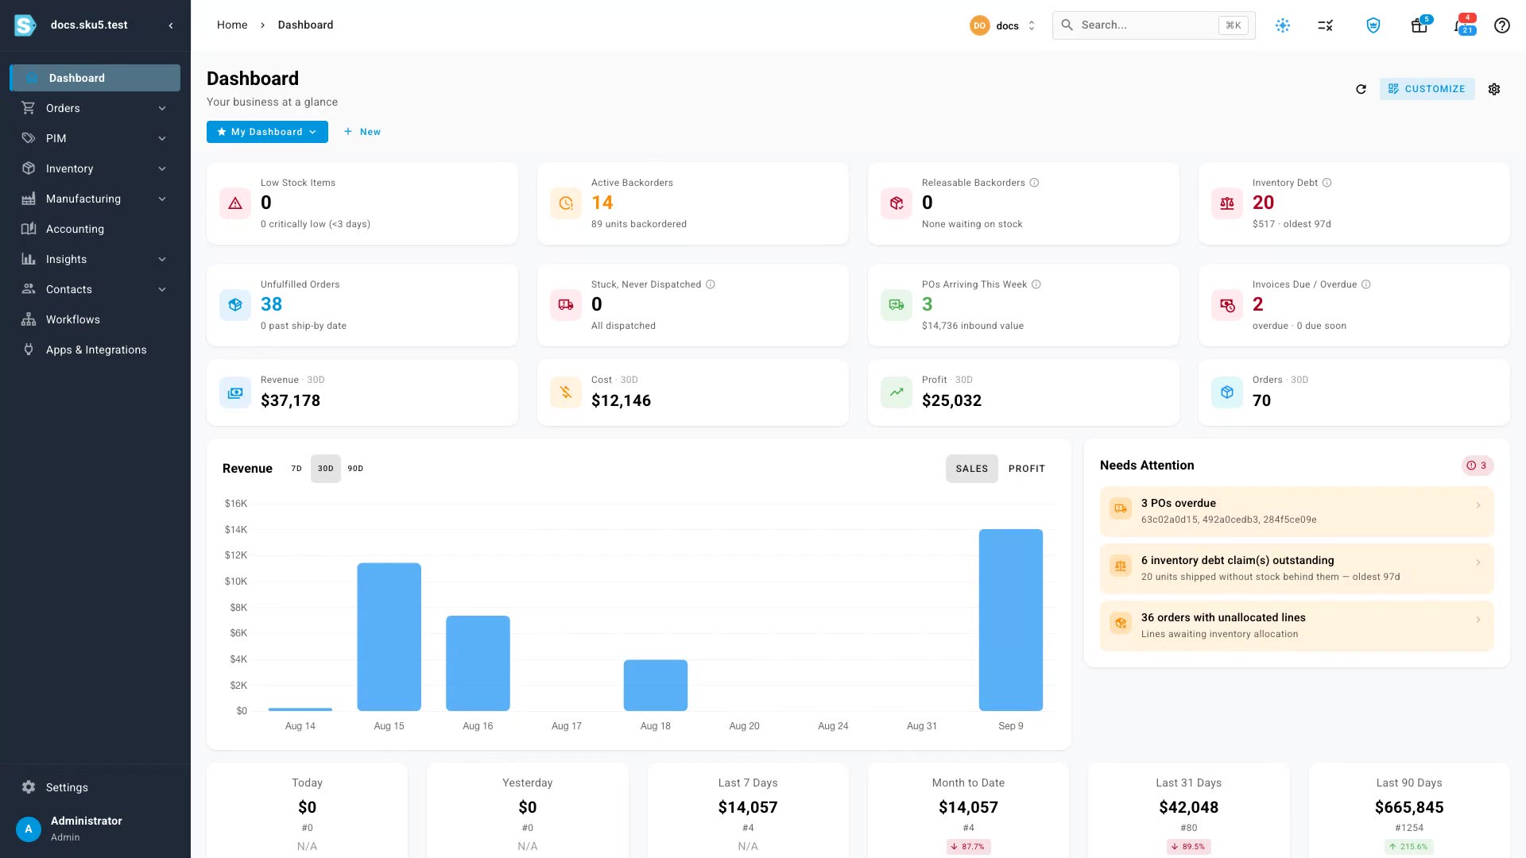This screenshot has width=1526, height=858.
Task: Expand the Orders sidebar menu
Action: click(95, 108)
